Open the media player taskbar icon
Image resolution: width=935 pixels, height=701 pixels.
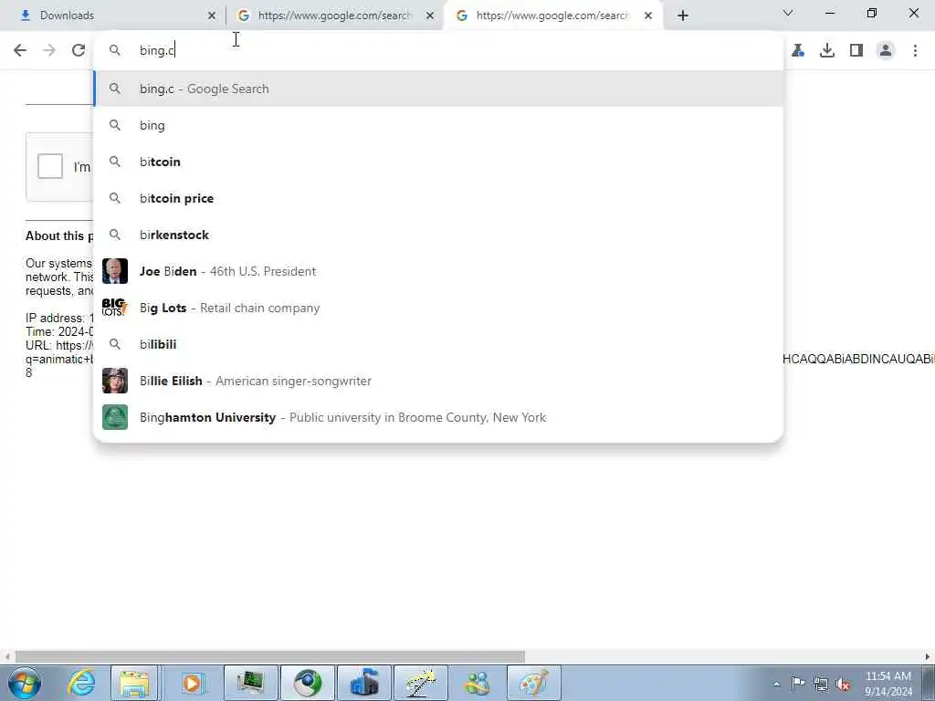(x=192, y=683)
